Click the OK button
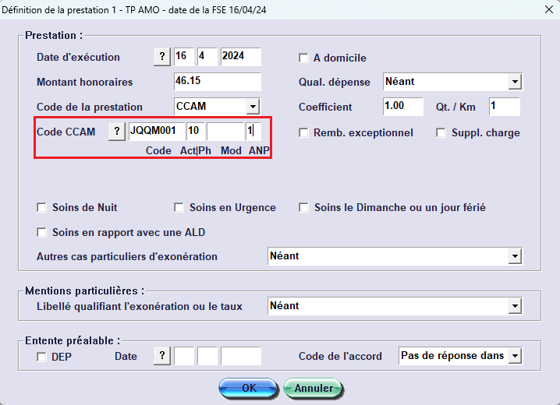 click(x=248, y=387)
